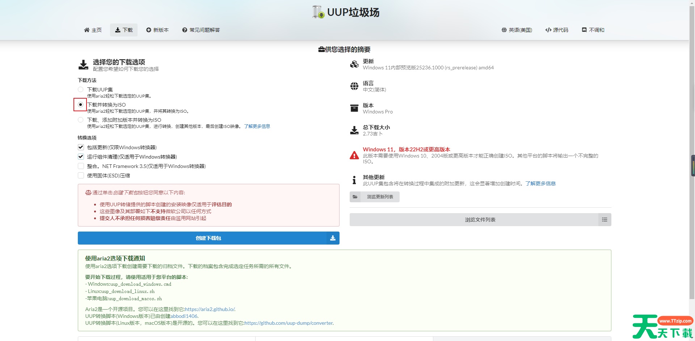This screenshot has width=695, height=341.
Task: Open the 主页 home menu item
Action: (x=93, y=30)
